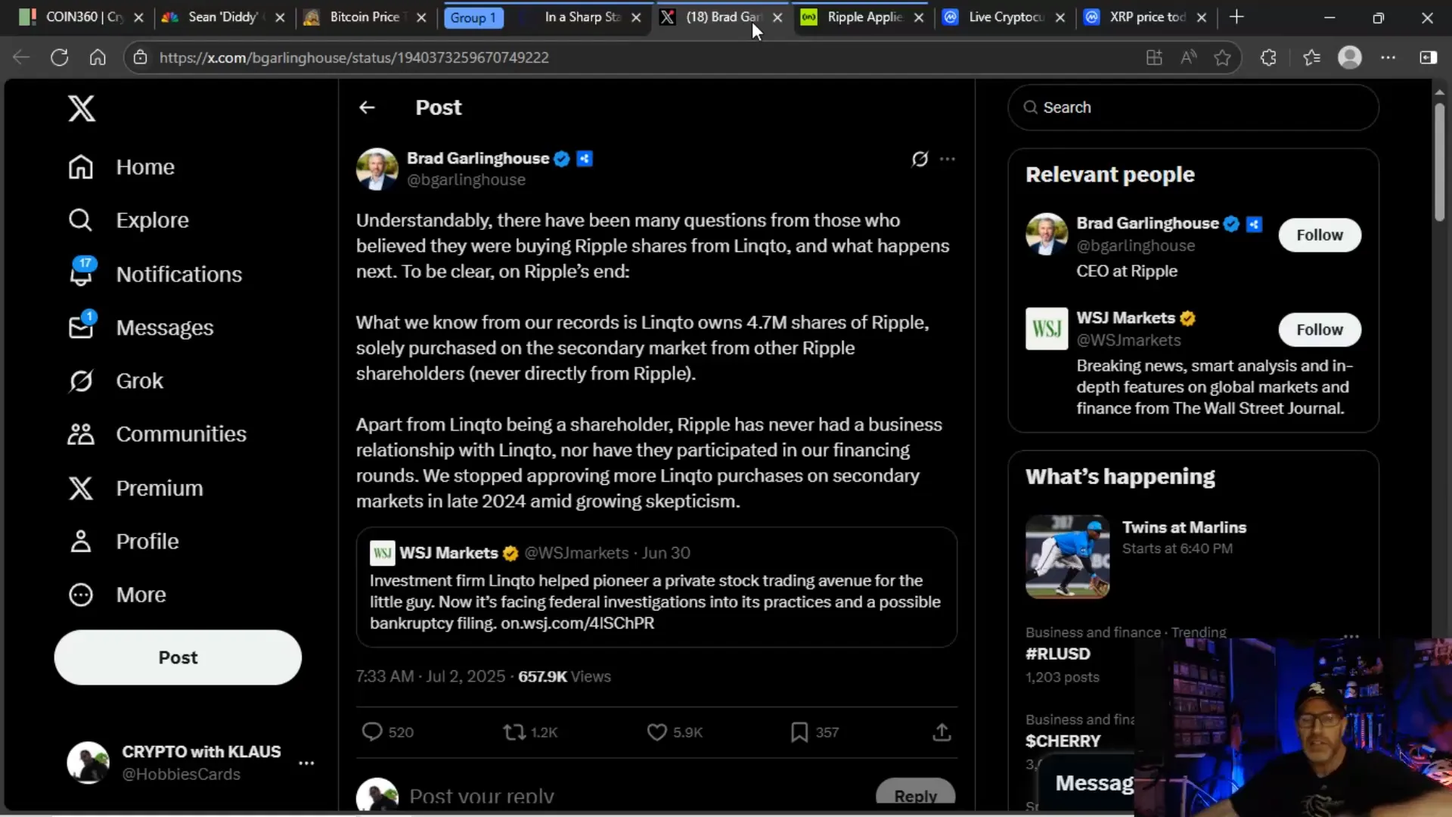1452x817 pixels.
Task: Open Messages envelope icon
Action: (81, 327)
